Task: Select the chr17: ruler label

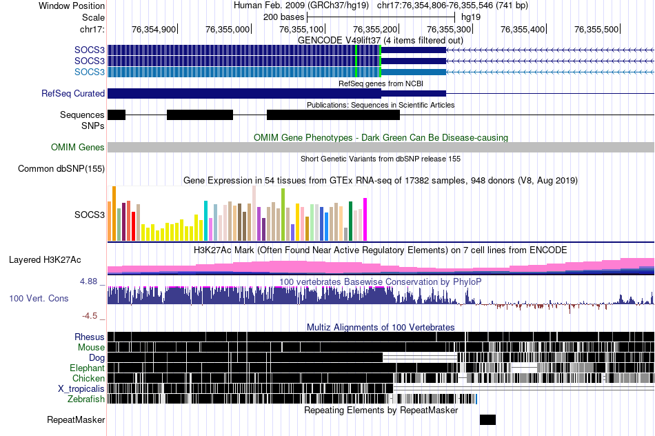Action: coord(92,29)
